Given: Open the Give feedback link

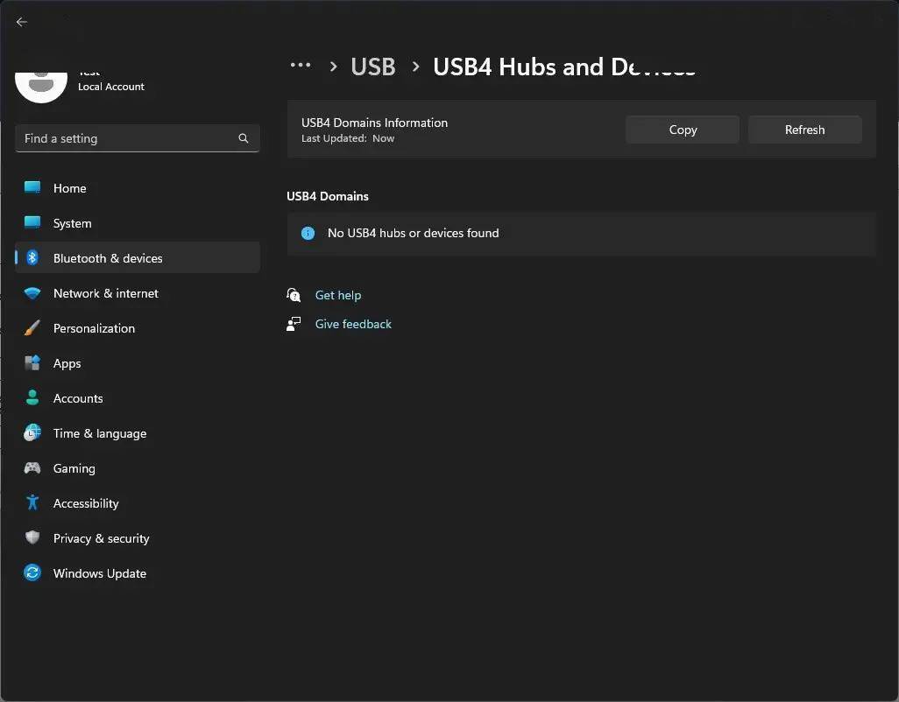Looking at the screenshot, I should pyautogui.click(x=353, y=324).
